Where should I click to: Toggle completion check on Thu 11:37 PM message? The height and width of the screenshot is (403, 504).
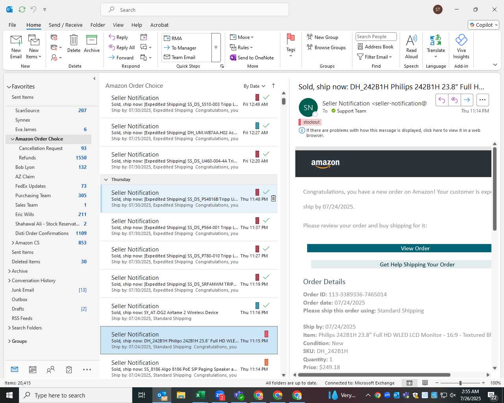point(266,220)
